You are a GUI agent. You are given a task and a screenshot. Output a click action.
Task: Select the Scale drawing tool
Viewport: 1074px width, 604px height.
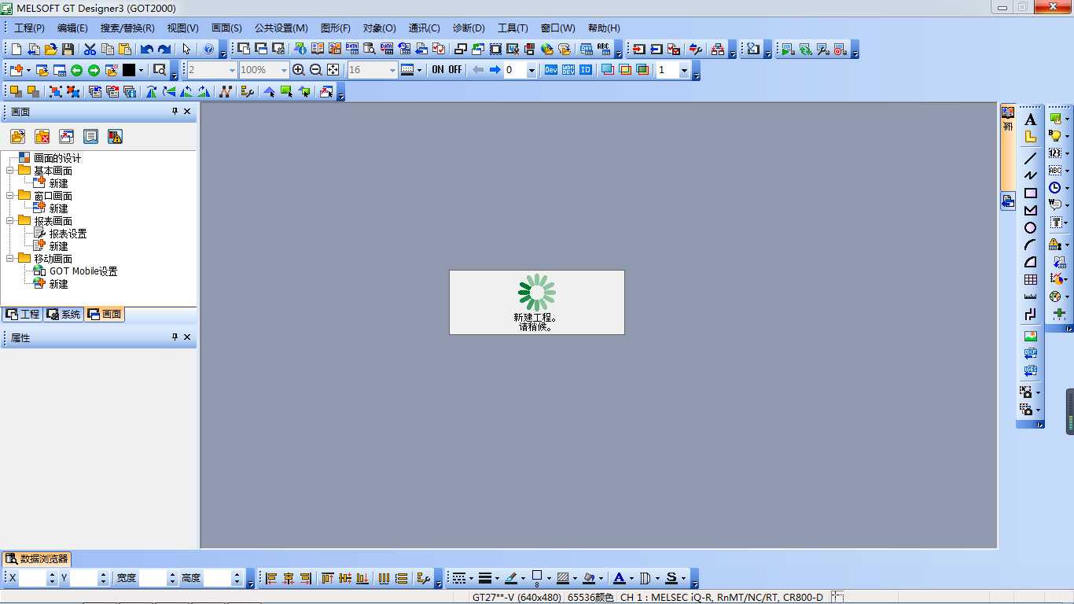coord(1031,296)
